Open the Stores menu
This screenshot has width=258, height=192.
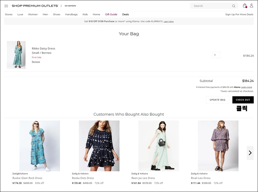click(9, 15)
